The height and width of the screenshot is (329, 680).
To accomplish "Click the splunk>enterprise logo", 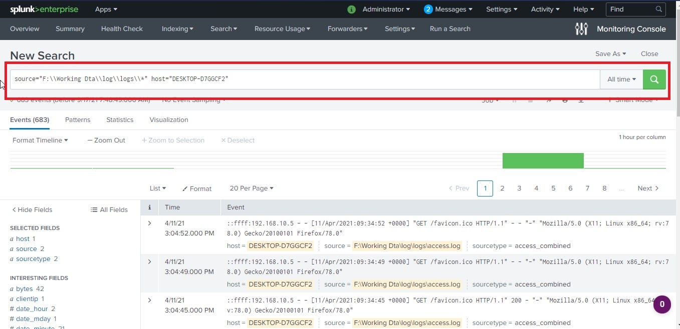I will [44, 8].
